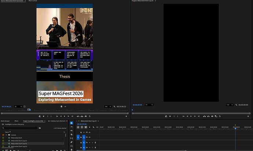Toggle A2 track targeting
The height and width of the screenshot is (151, 253).
pyautogui.click(x=84, y=147)
